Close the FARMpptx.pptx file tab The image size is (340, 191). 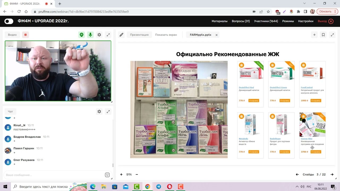click(216, 35)
